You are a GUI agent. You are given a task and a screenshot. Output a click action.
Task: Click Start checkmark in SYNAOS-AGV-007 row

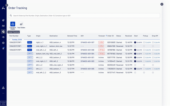point(135,42)
